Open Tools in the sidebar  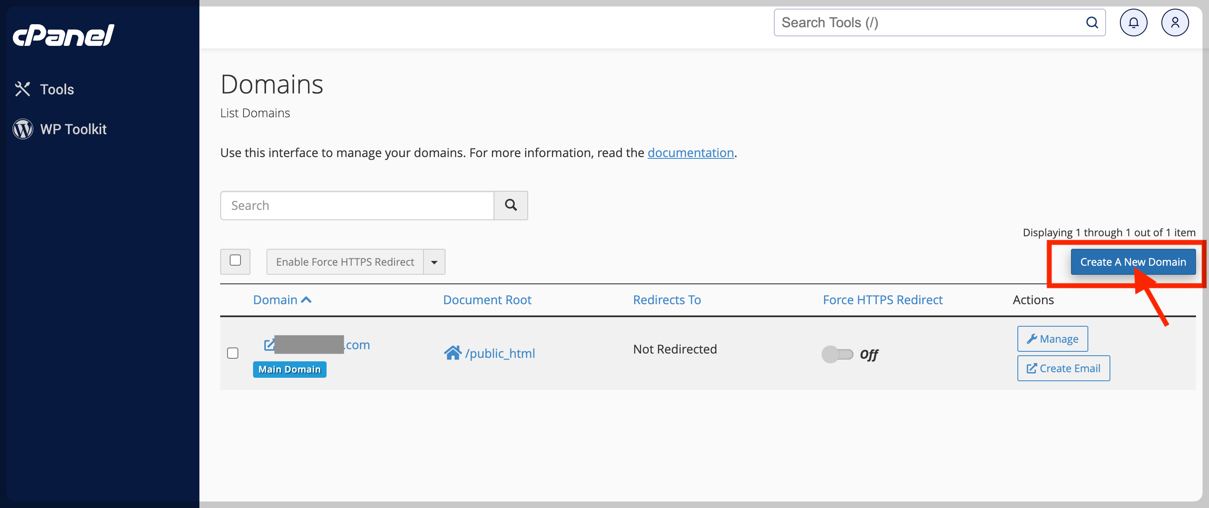coord(56,89)
